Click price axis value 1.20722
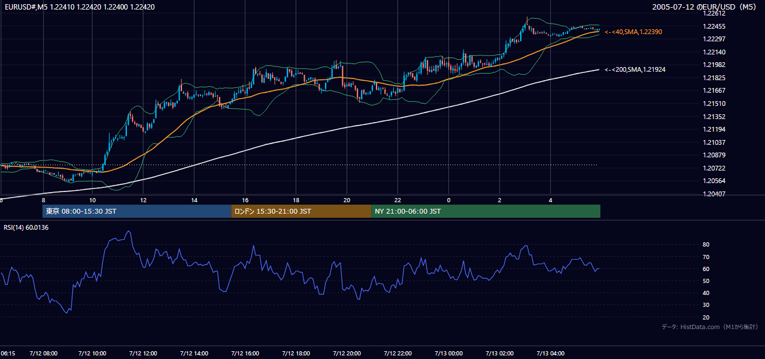 714,168
